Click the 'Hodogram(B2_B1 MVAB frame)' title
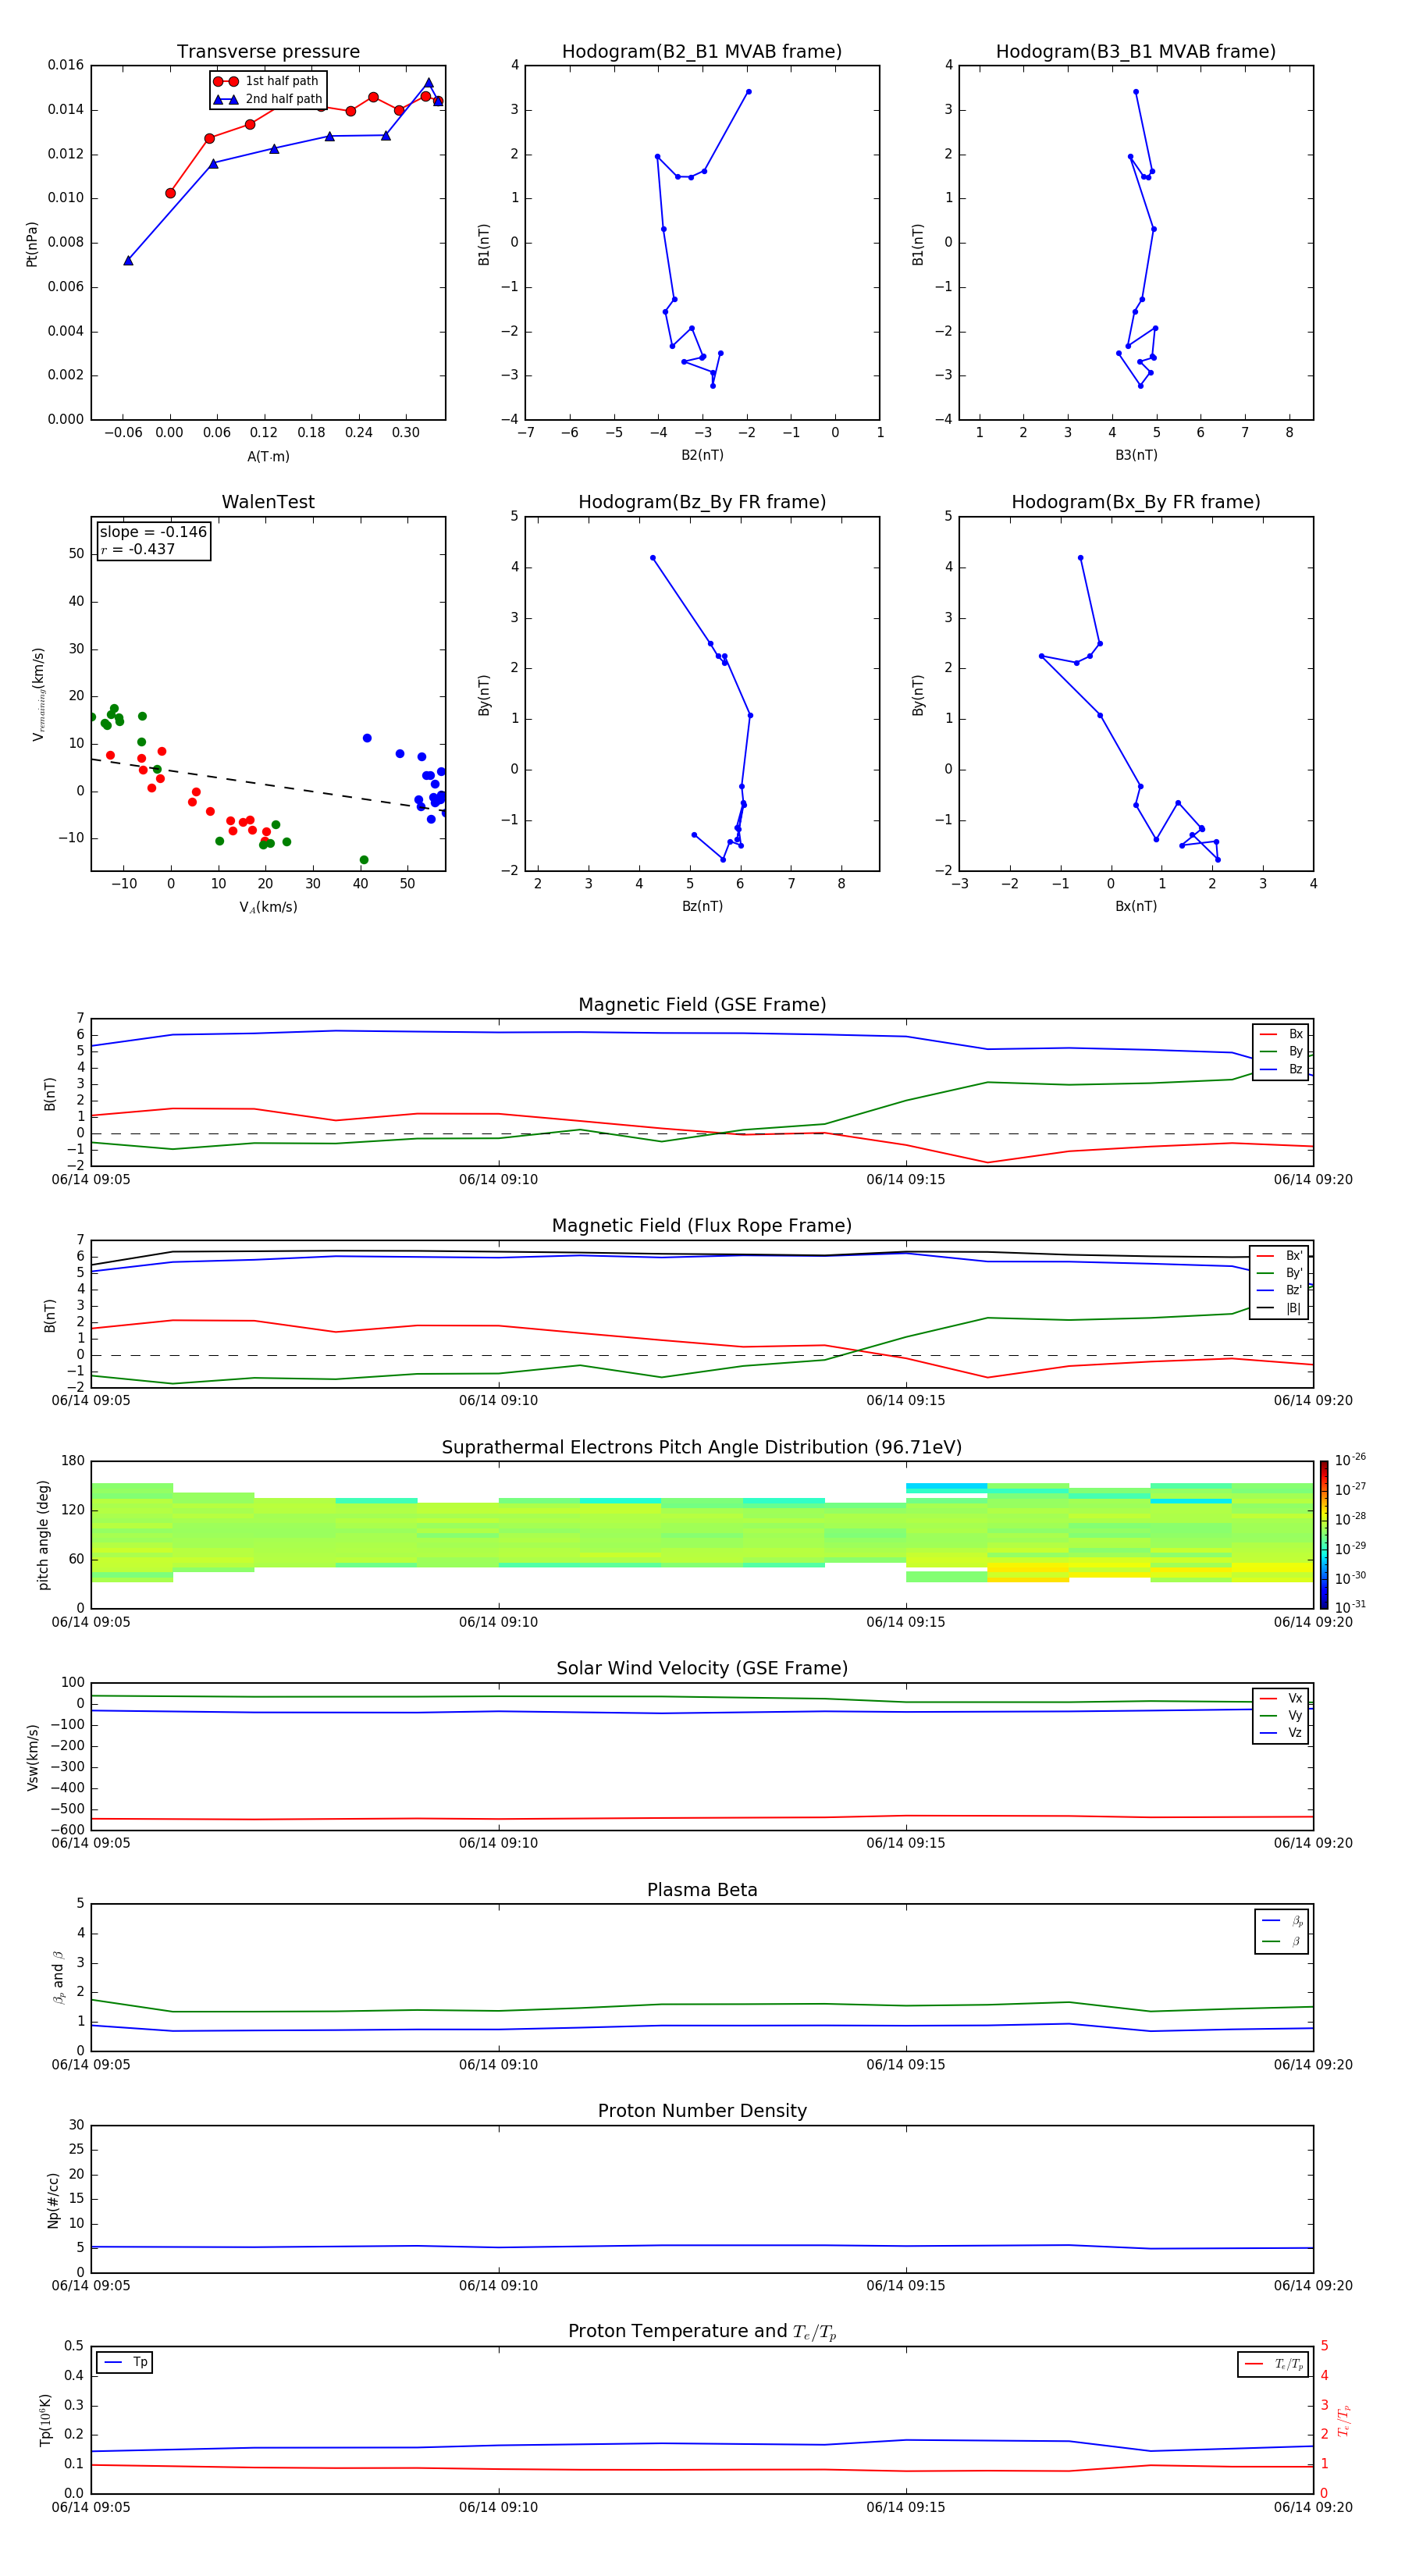Screen dimensions: 1405x2576 [702, 51]
